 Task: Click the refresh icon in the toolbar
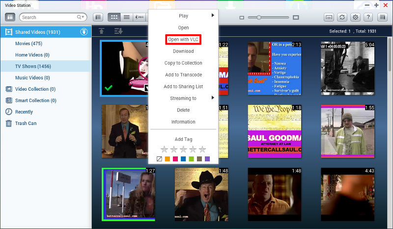point(342,17)
